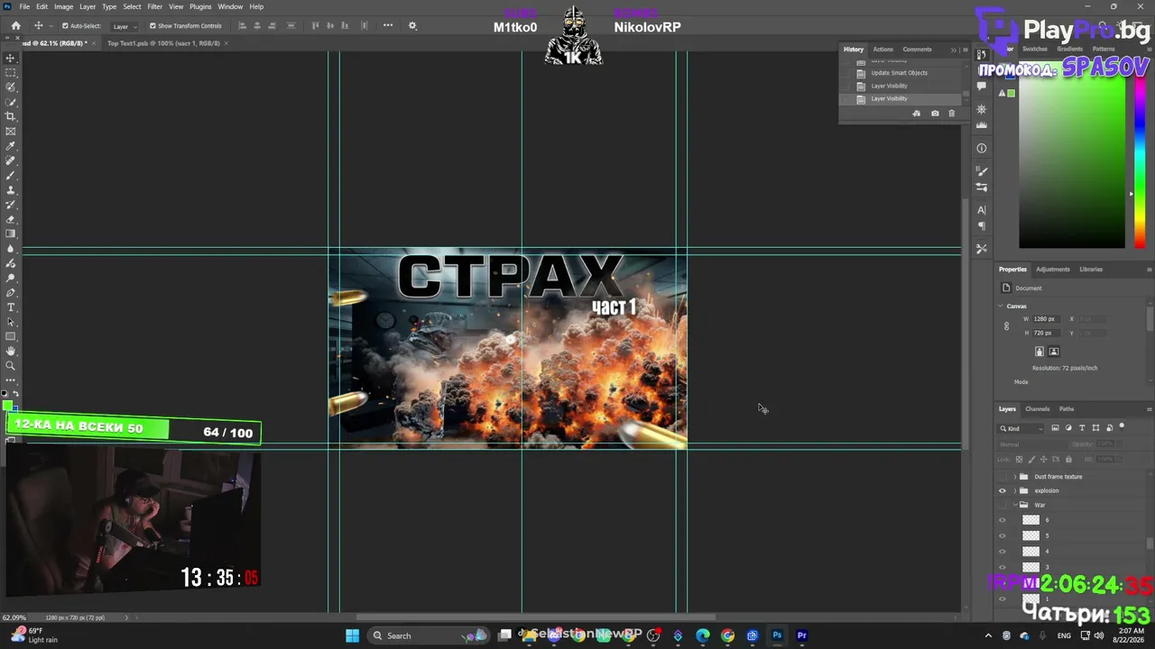Open the Filter menu
The image size is (1155, 649).
point(154,6)
